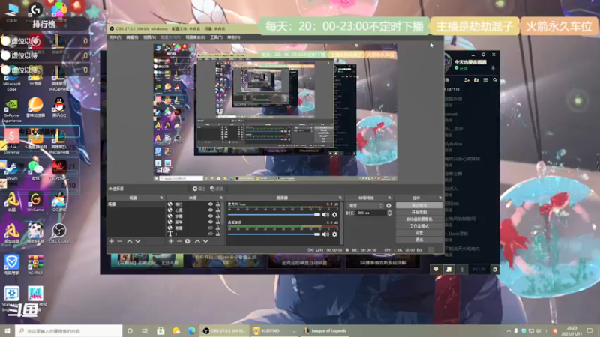
Task: Open 视图(V) menu in OBS
Action: pyautogui.click(x=149, y=37)
